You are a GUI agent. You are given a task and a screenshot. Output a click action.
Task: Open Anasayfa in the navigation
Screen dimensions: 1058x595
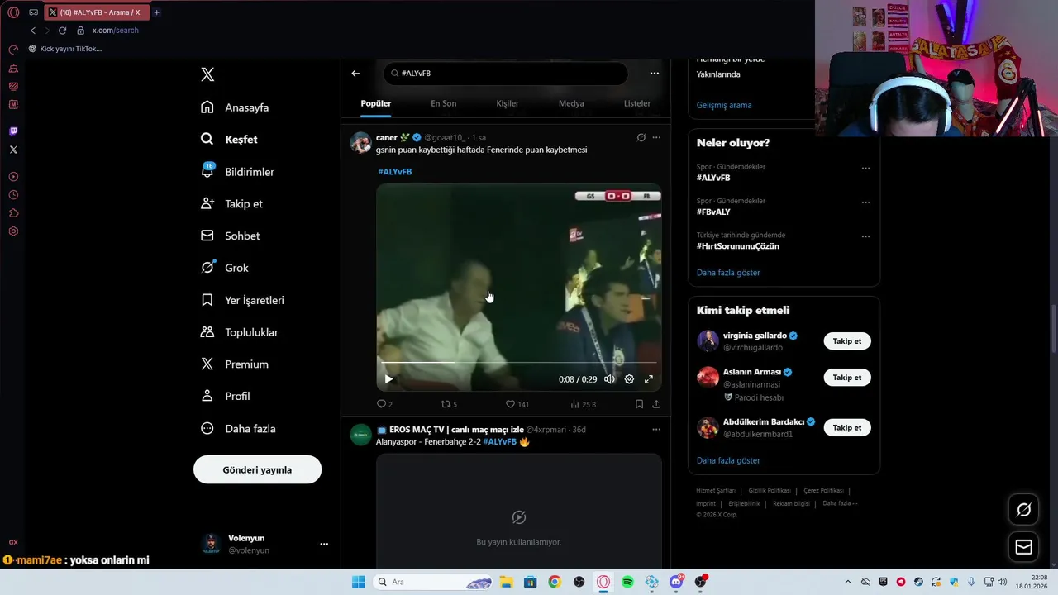point(236,107)
